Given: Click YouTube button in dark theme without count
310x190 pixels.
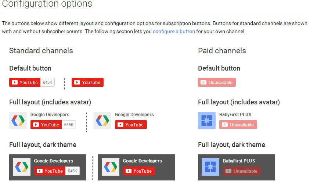Looking at the screenshot, I should click(x=139, y=171).
